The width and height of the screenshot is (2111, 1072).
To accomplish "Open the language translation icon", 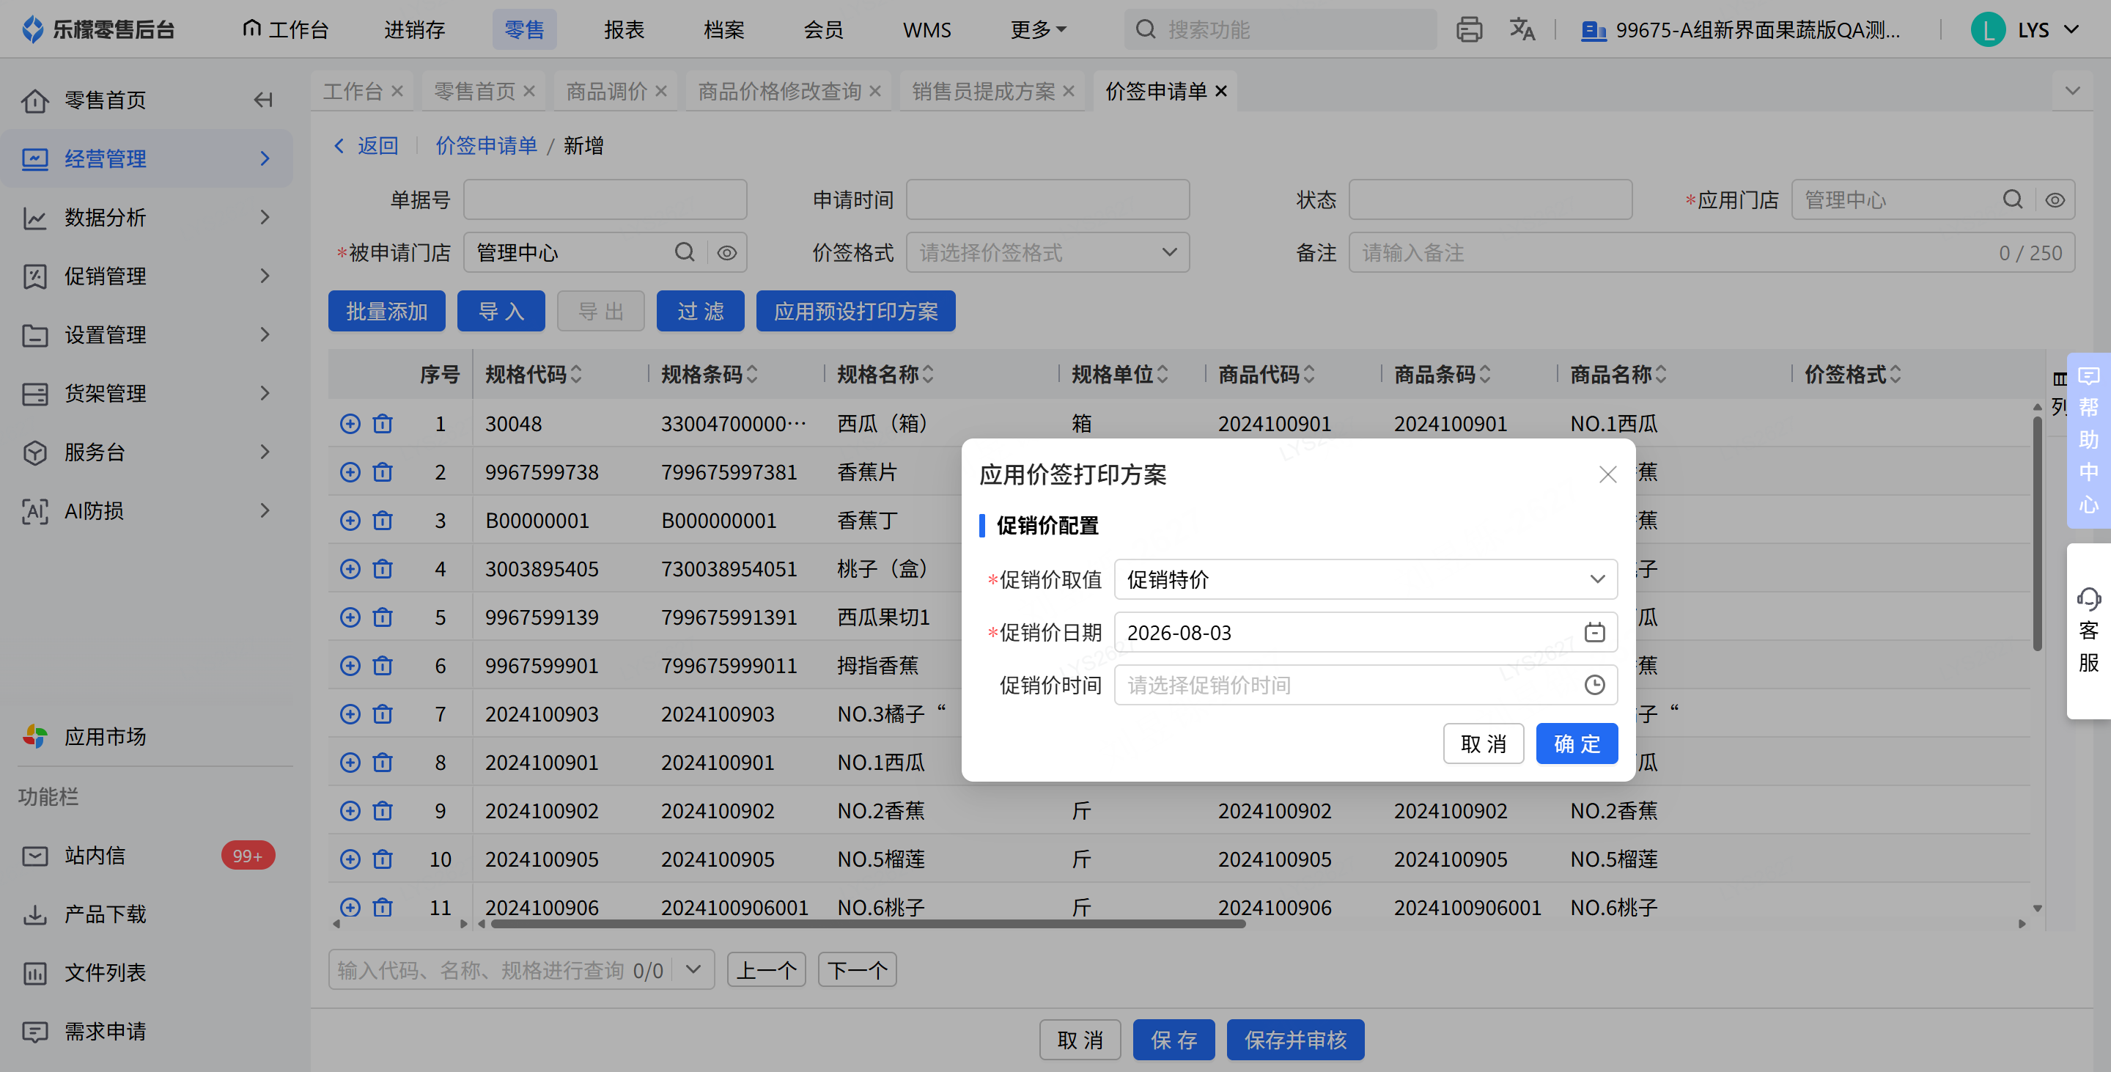I will click(x=1522, y=29).
